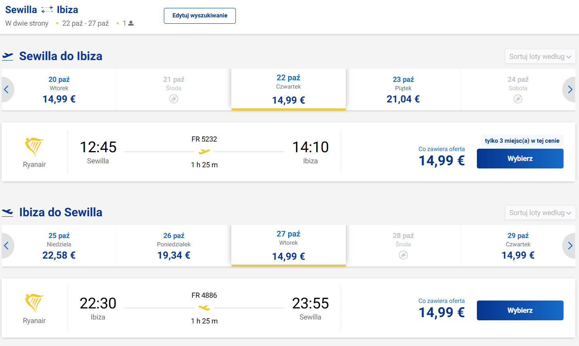Show earlier outbound dates with left arrow
This screenshot has width=579, height=346.
7,89
